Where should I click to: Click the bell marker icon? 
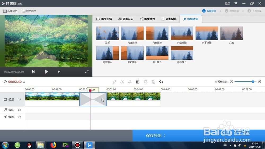130,82
